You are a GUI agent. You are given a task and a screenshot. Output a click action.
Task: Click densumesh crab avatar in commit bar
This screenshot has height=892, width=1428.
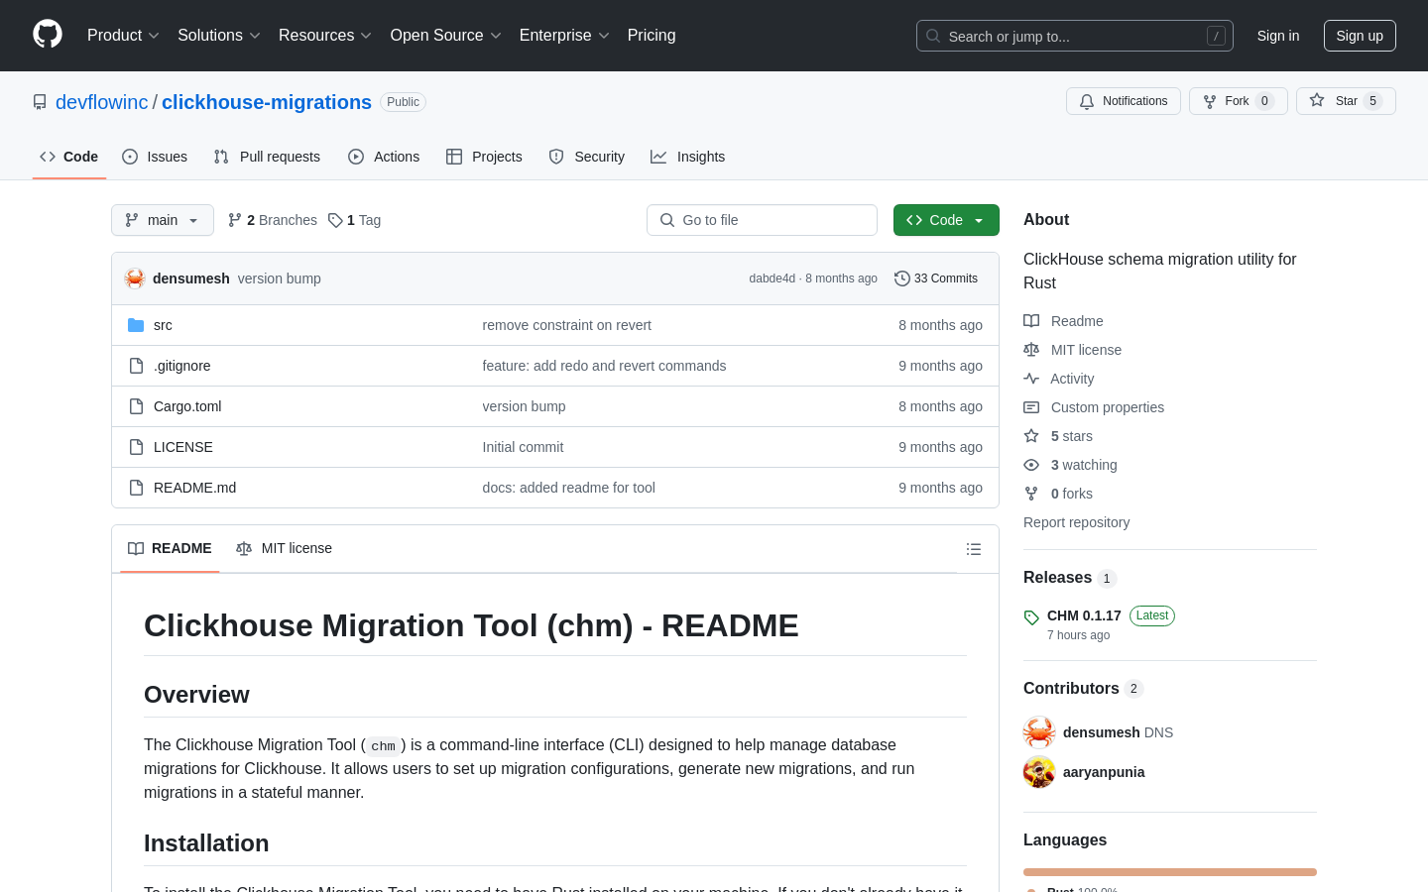click(135, 279)
